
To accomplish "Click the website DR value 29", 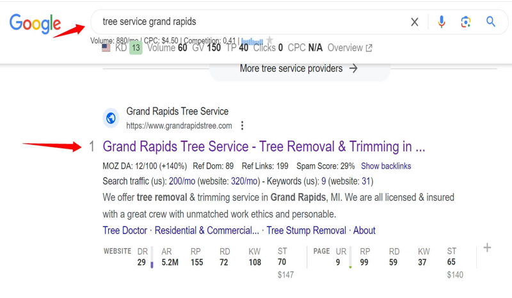I will click(141, 262).
